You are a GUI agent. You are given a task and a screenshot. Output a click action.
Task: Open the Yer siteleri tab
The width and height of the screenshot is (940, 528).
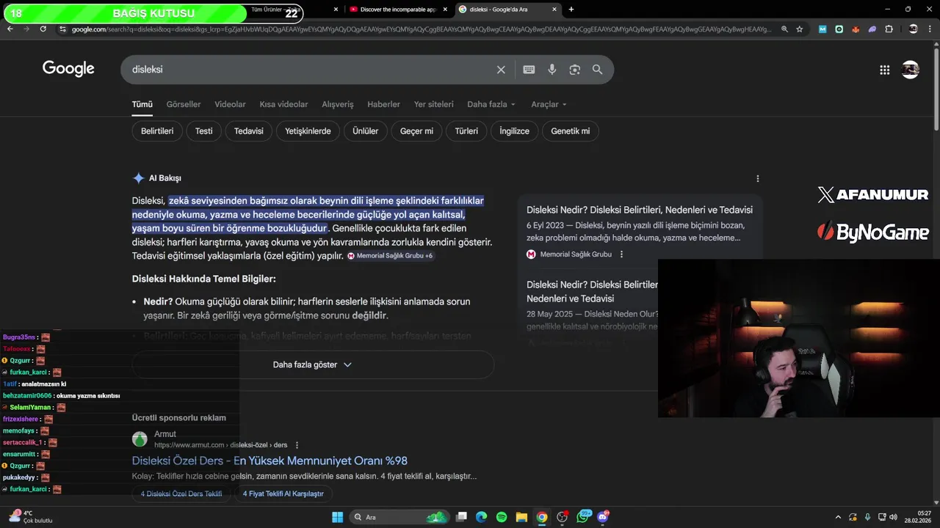tap(433, 104)
